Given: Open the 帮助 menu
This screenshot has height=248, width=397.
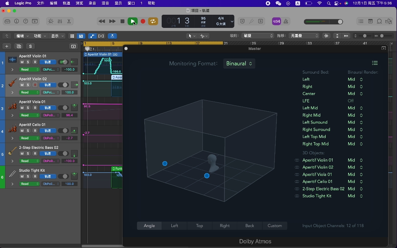Looking at the screenshot, I should (151, 3).
